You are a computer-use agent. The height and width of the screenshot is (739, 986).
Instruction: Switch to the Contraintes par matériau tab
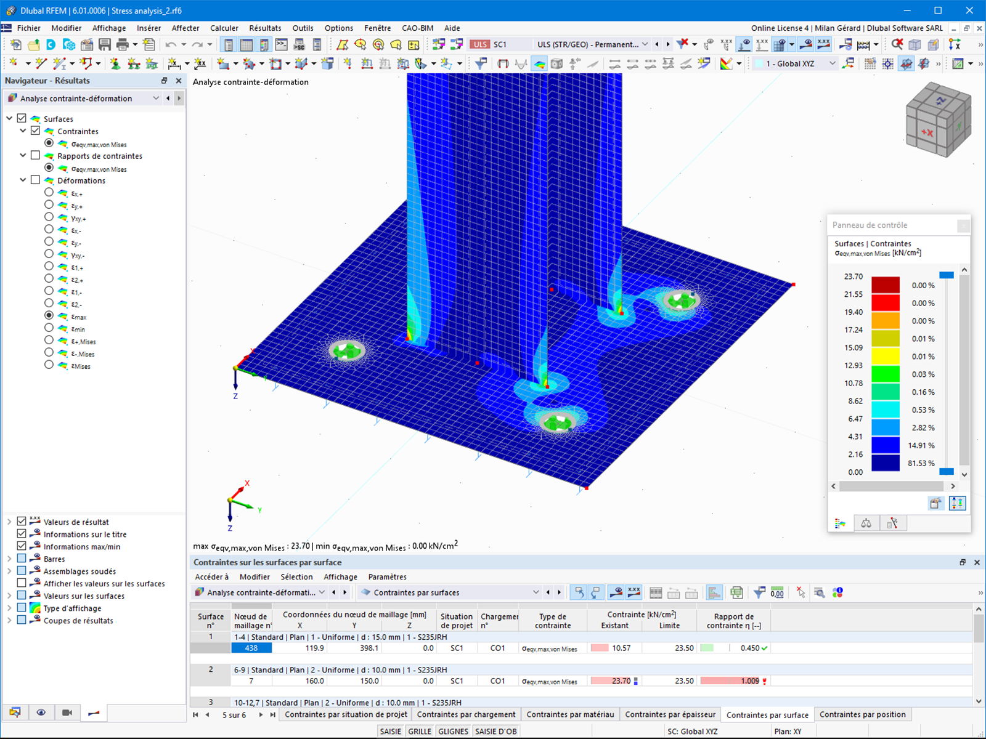click(x=569, y=714)
